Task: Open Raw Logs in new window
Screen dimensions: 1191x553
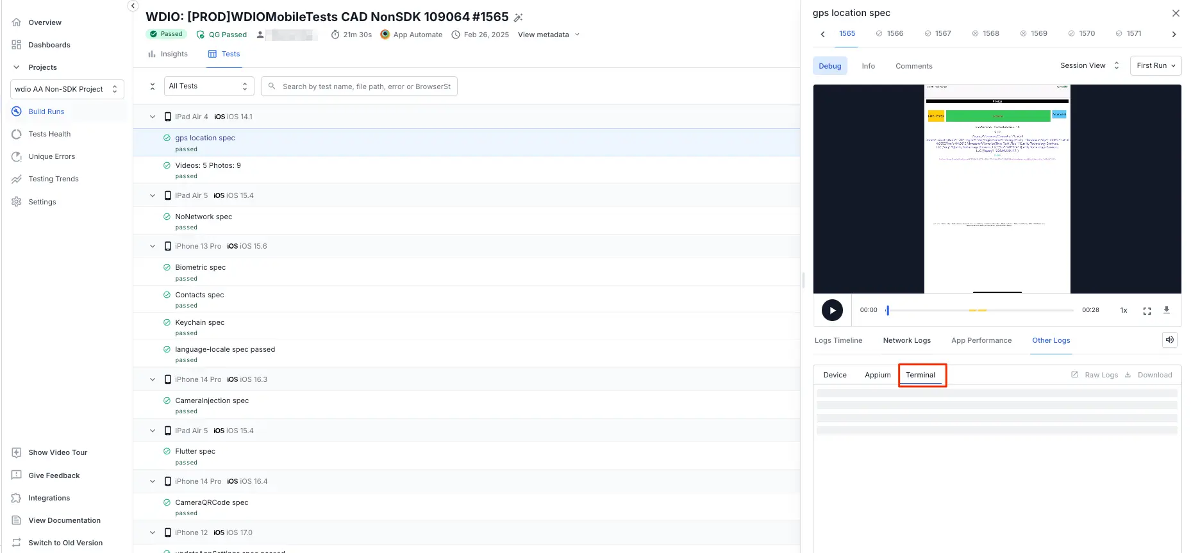Action: pos(1095,375)
